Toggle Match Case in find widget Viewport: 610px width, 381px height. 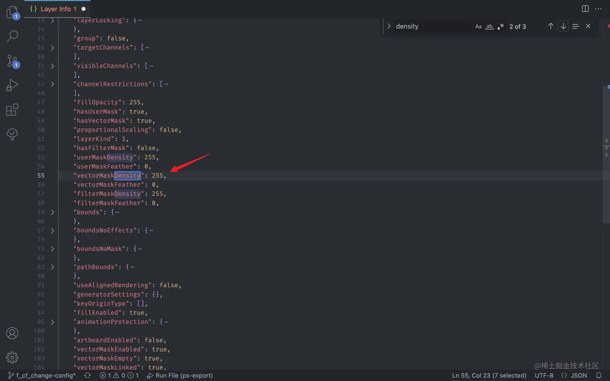478,27
